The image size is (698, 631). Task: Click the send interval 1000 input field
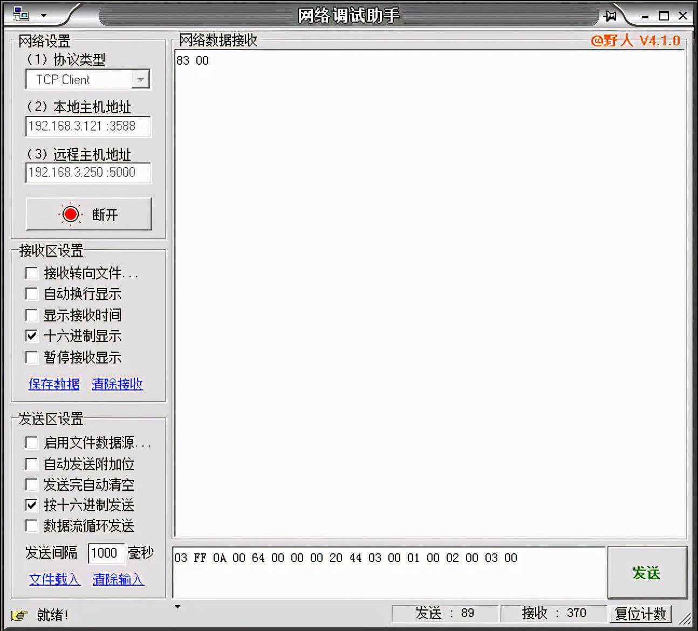[x=106, y=553]
